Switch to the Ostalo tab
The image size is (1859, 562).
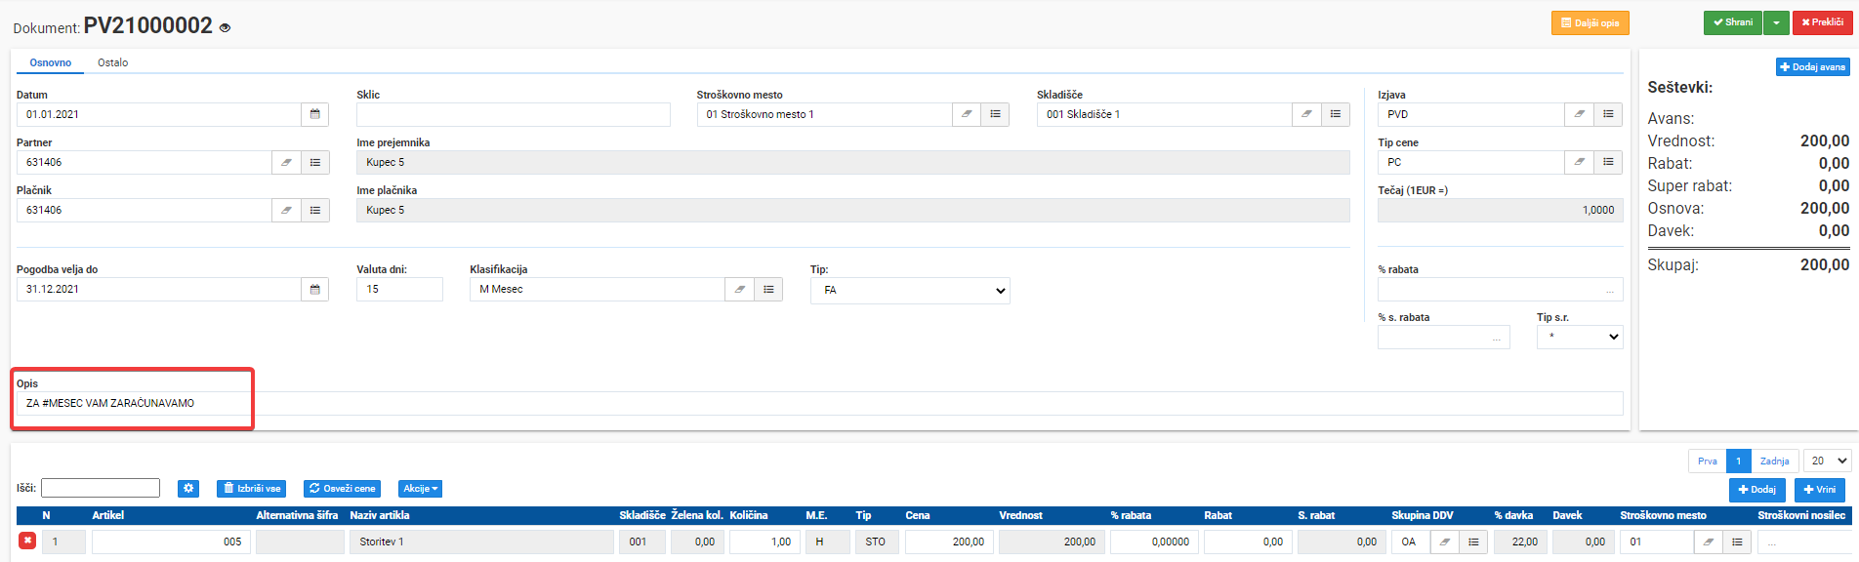click(112, 62)
